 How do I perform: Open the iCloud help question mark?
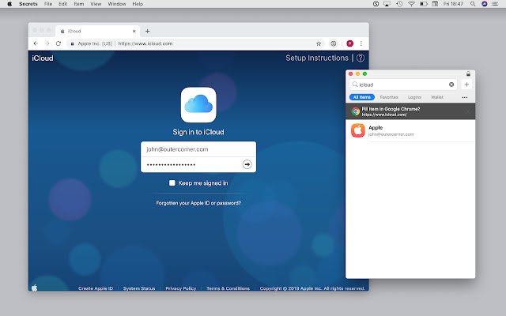(361, 58)
